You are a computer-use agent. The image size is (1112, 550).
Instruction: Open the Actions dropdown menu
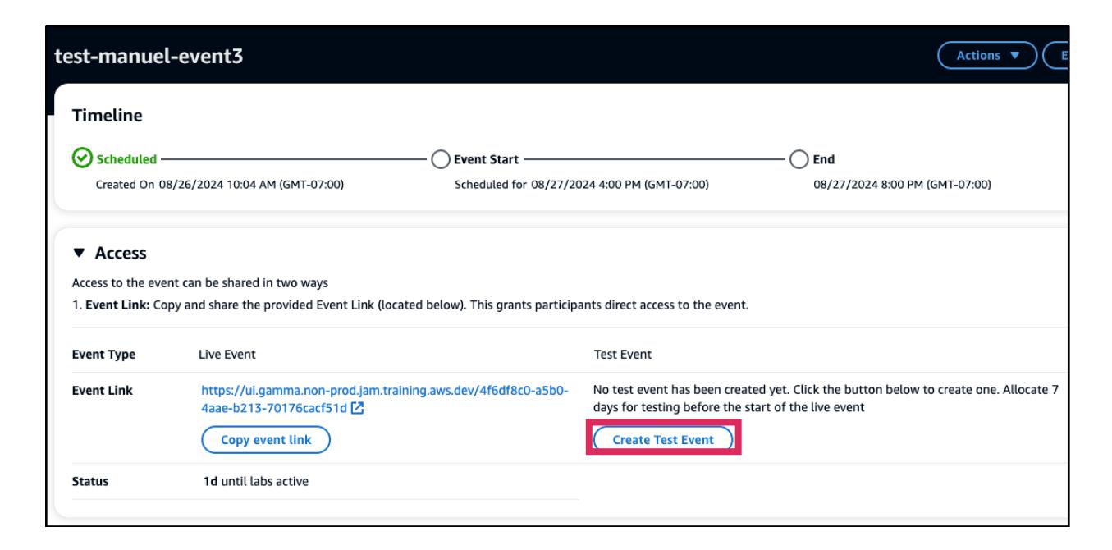pyautogui.click(x=987, y=55)
